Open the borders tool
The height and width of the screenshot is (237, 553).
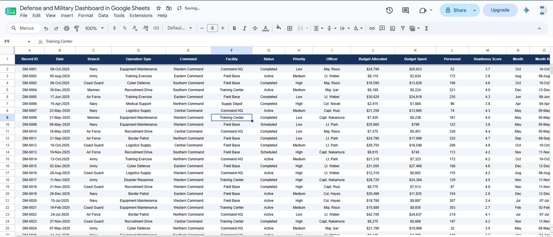pos(290,28)
